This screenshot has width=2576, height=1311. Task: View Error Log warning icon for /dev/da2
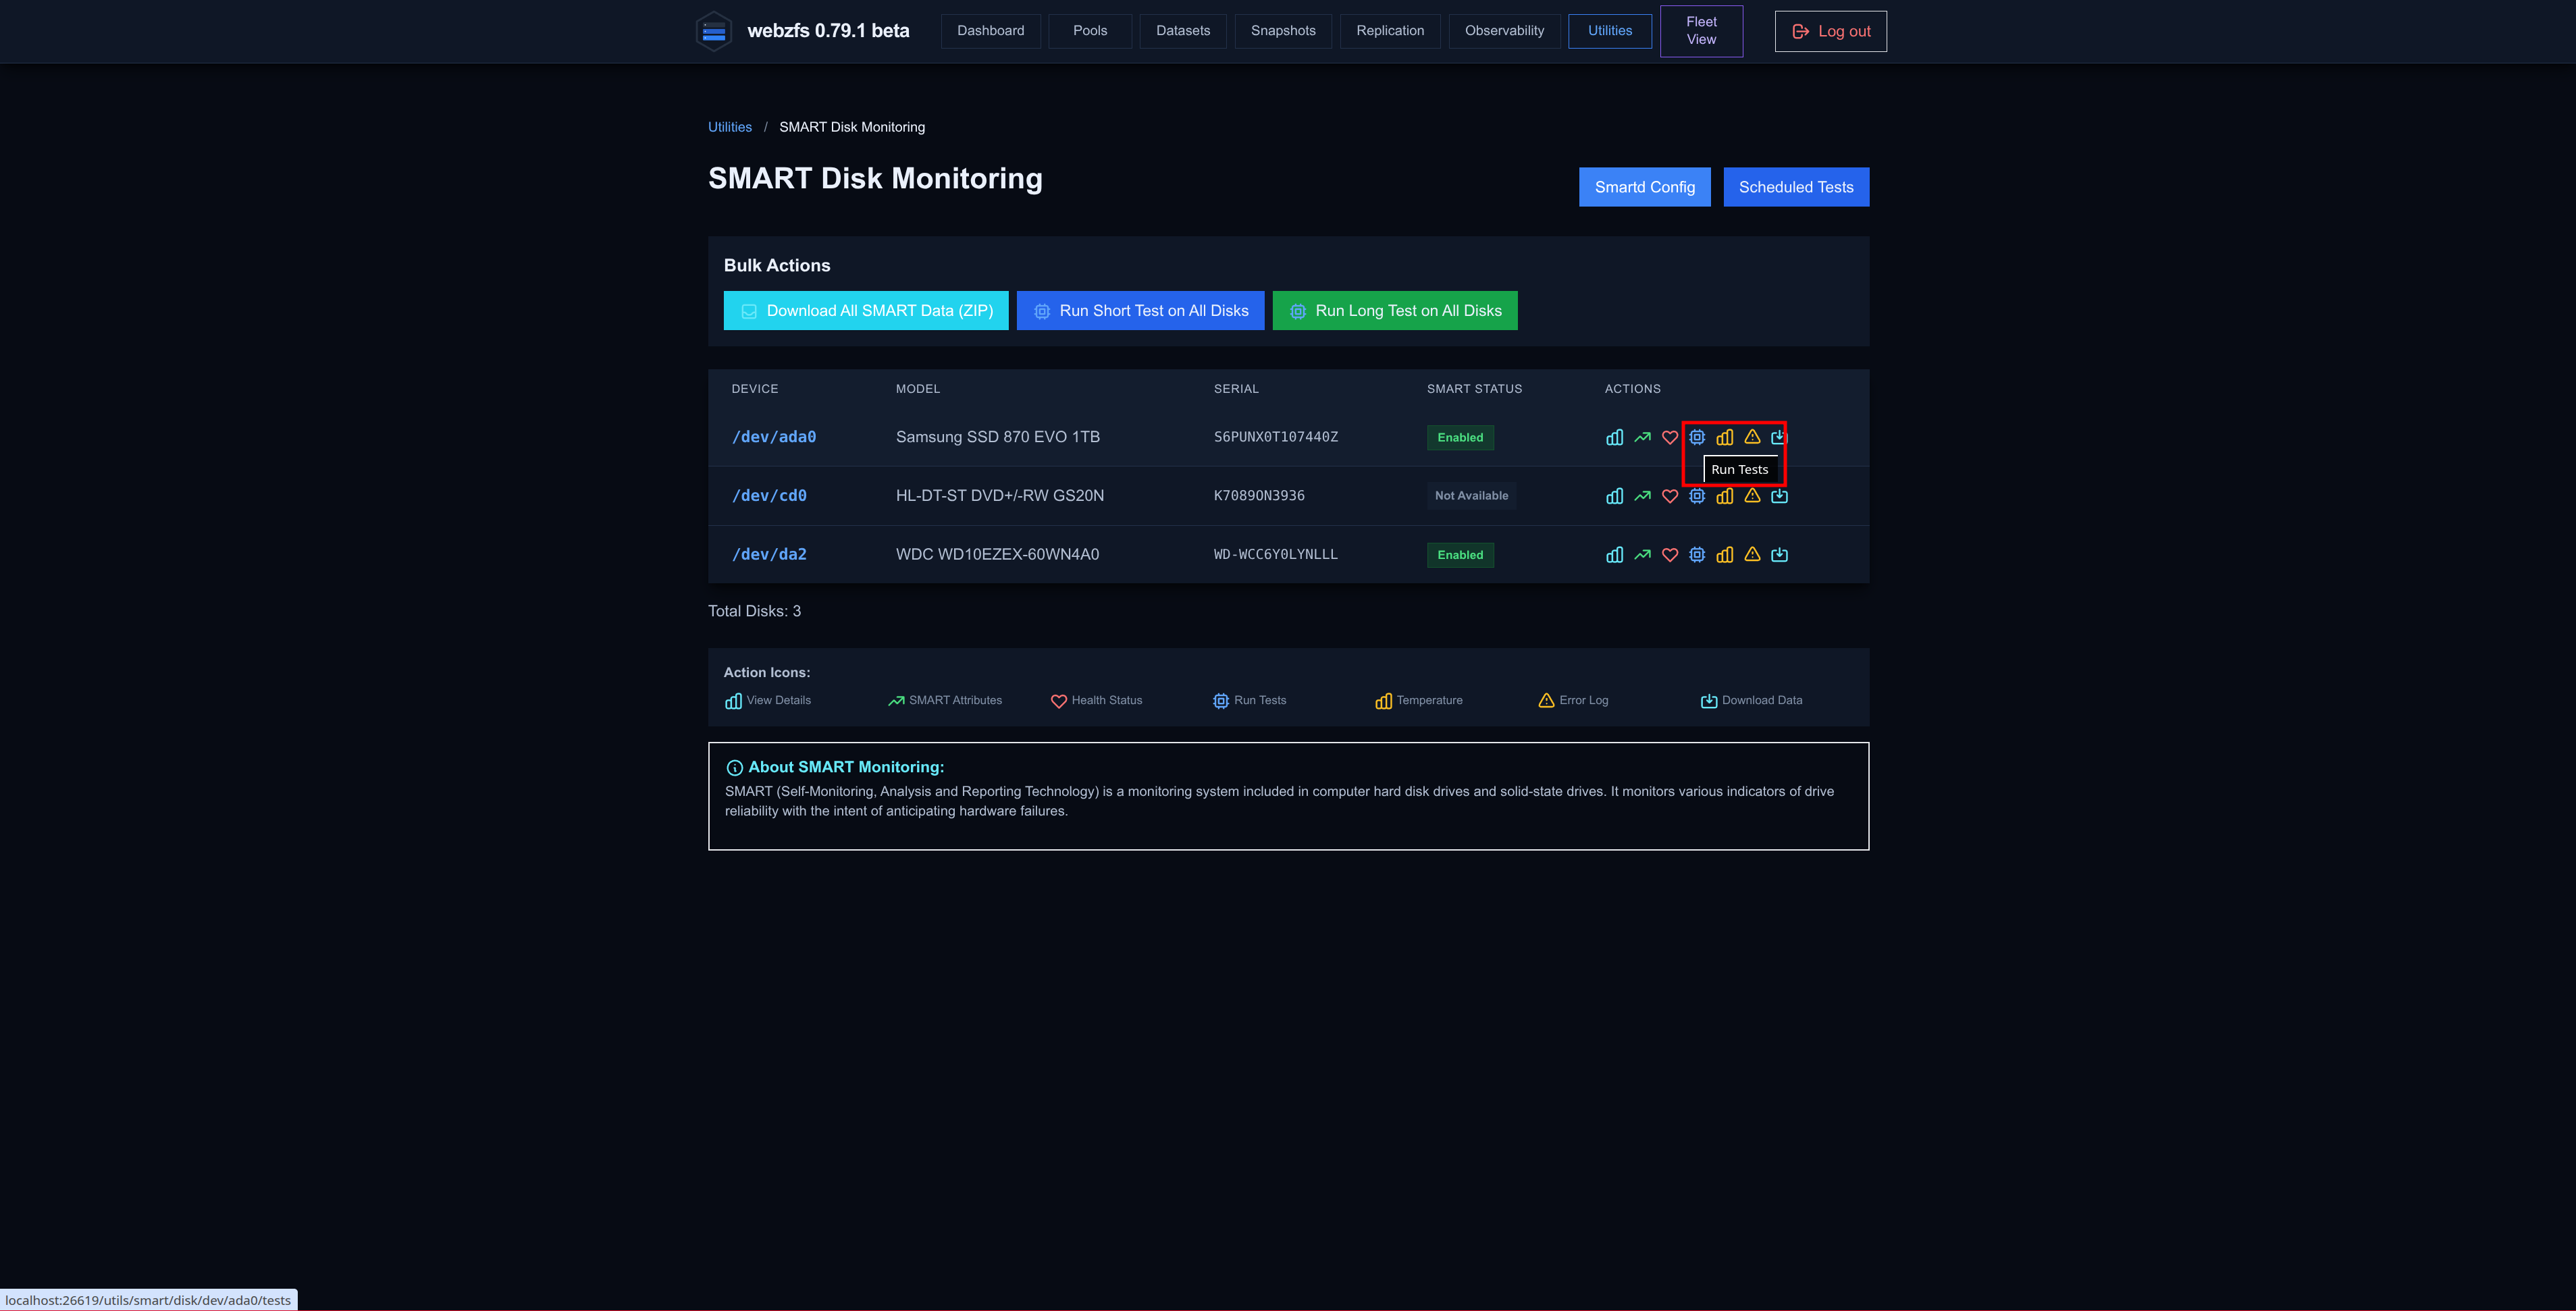coord(1752,555)
